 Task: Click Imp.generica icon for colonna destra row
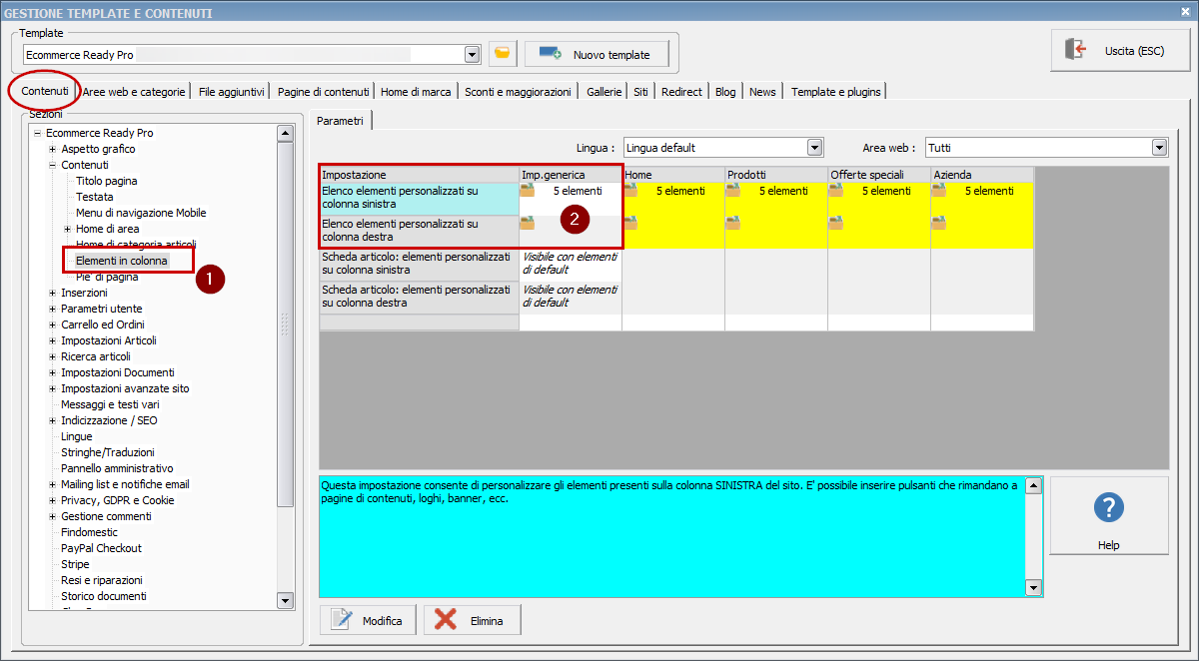(x=528, y=224)
